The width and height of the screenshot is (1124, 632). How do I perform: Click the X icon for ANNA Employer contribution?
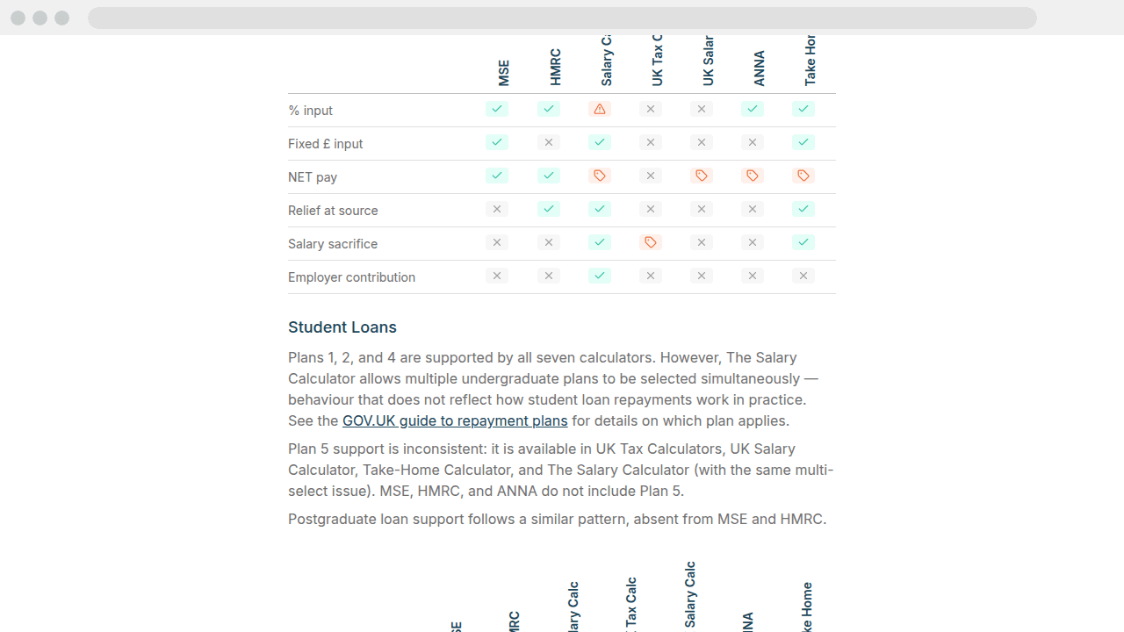(753, 276)
